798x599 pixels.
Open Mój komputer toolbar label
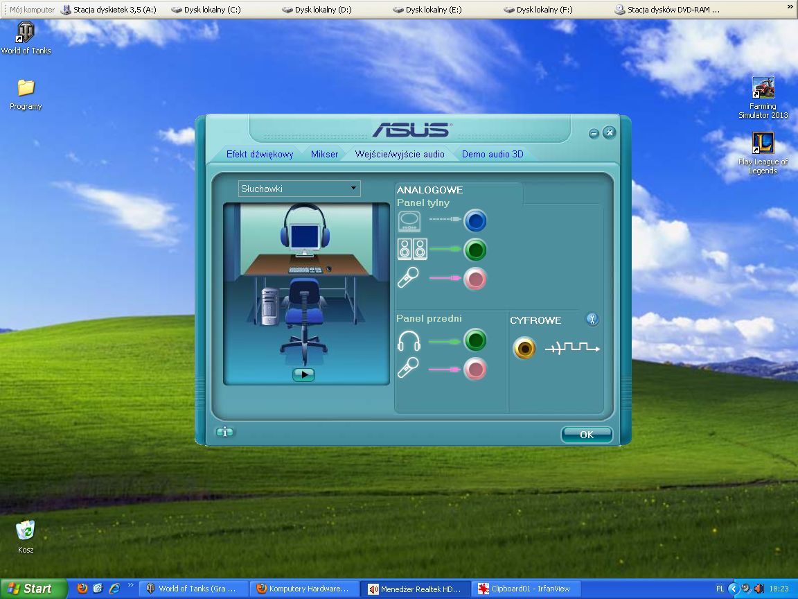[x=32, y=9]
